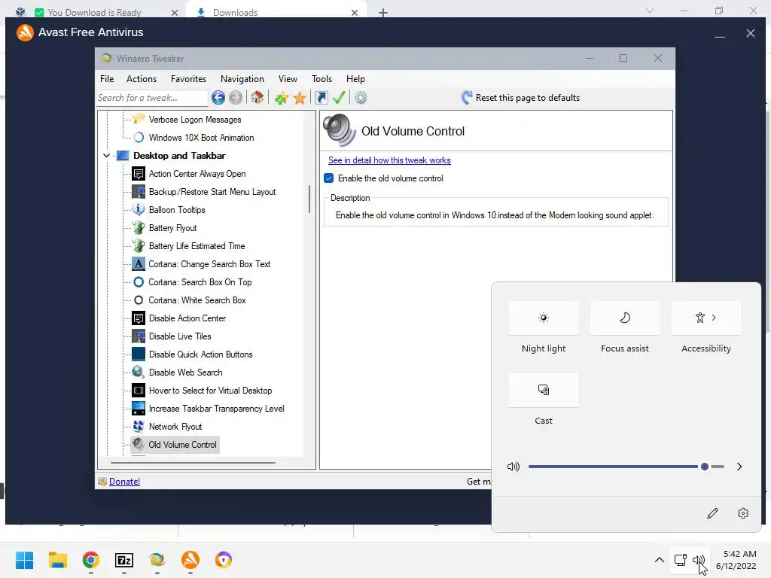Select Balloon Tooltips item
Viewport: 771px width, 578px height.
(176, 210)
